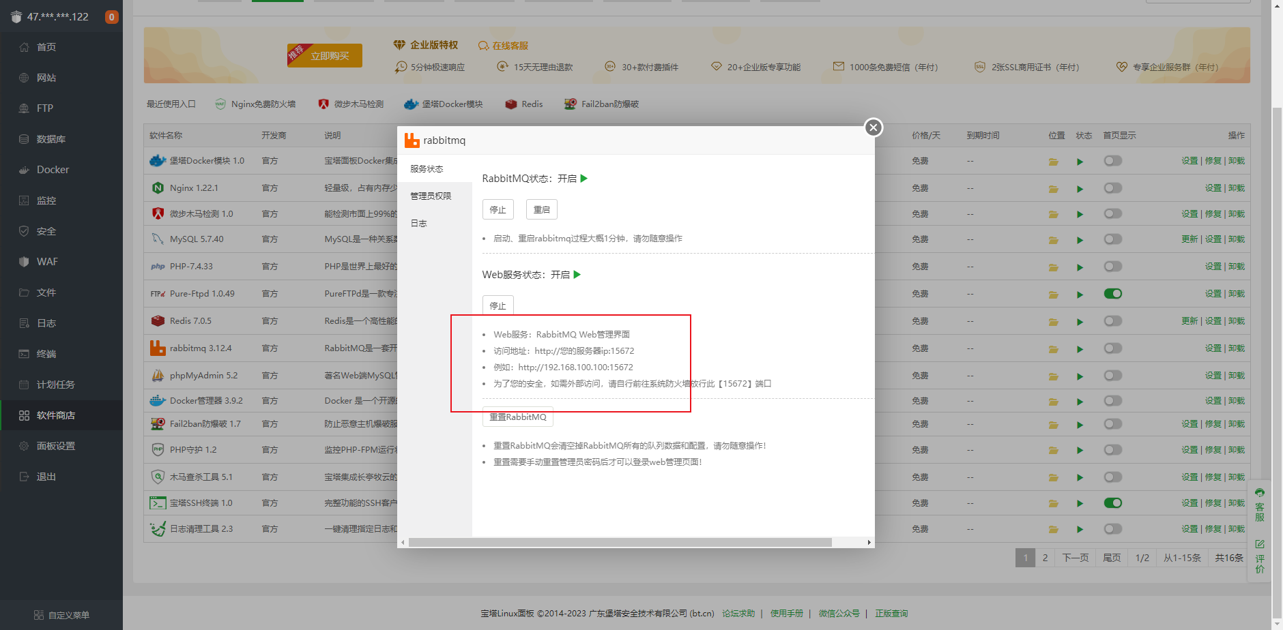1283x630 pixels.
Task: Click the FTP sidebar icon
Action: click(24, 108)
